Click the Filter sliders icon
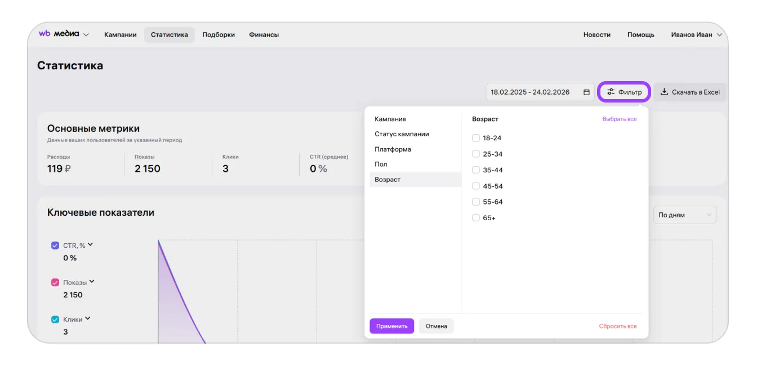757x365 pixels. click(x=611, y=92)
